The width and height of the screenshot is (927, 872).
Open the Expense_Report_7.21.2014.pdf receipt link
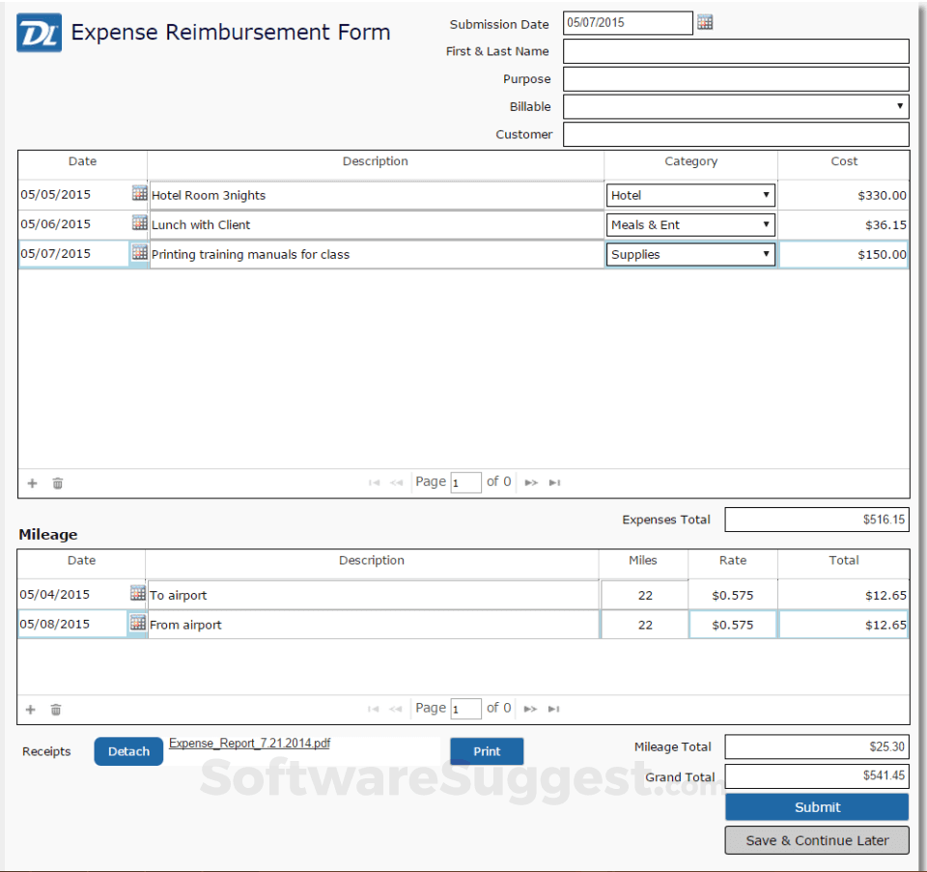click(249, 743)
